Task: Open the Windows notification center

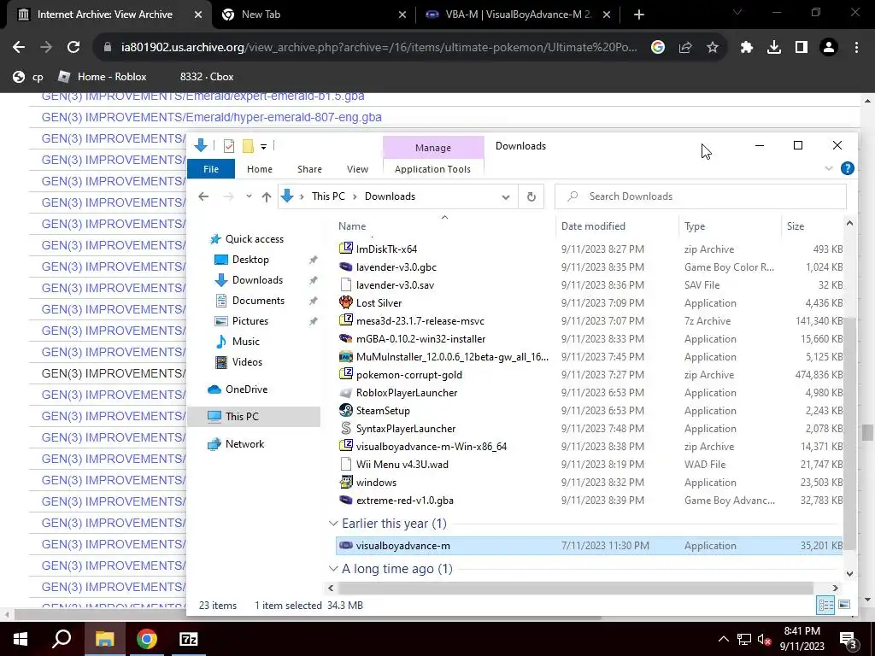Action: (x=848, y=639)
